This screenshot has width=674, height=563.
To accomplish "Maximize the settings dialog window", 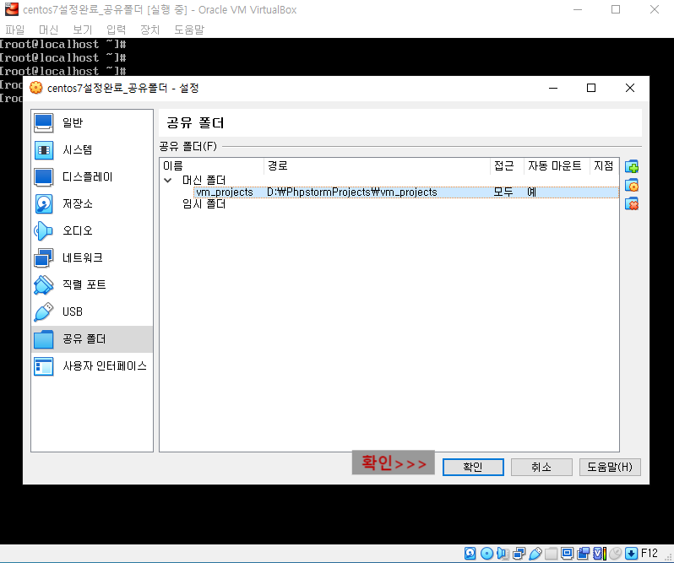I will click(x=591, y=88).
